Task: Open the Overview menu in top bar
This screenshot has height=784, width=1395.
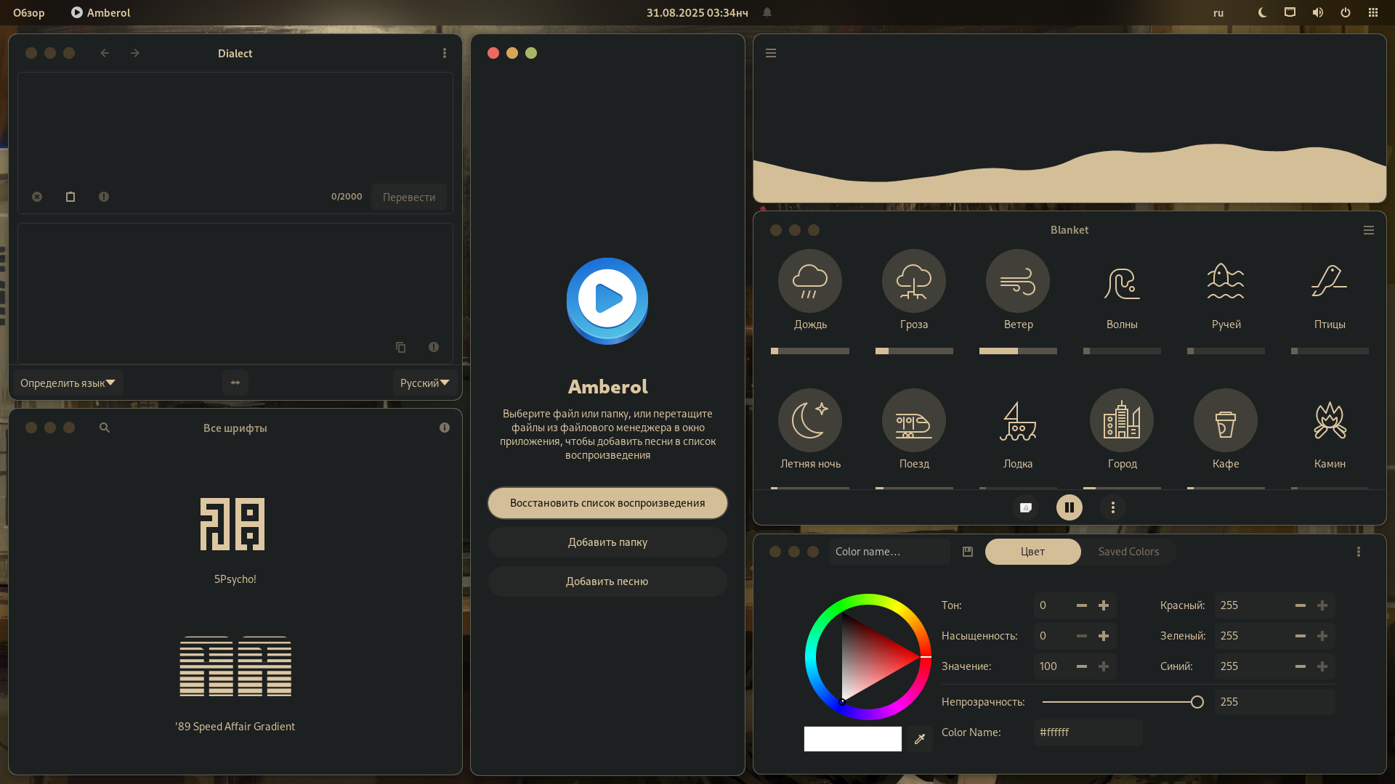Action: [29, 12]
